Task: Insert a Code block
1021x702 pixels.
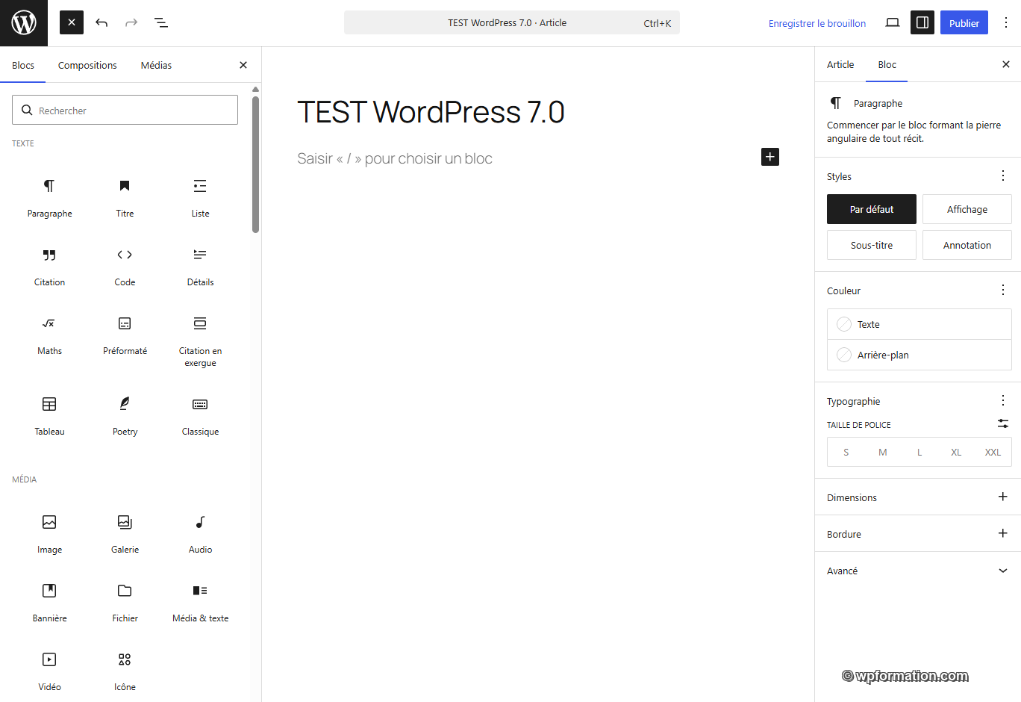Action: [x=125, y=266]
